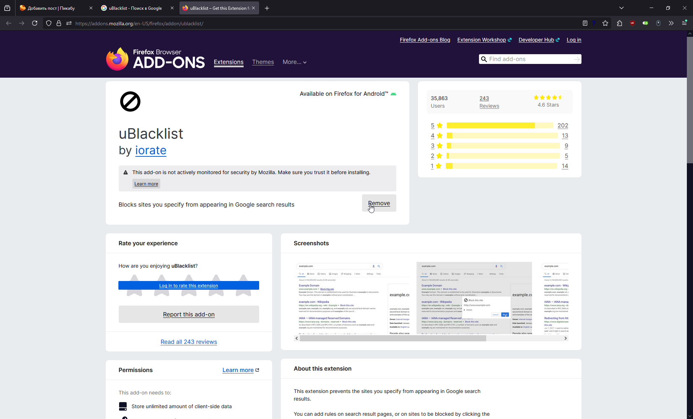
Task: Click the Firefox Add-ons logo
Action: tap(155, 59)
